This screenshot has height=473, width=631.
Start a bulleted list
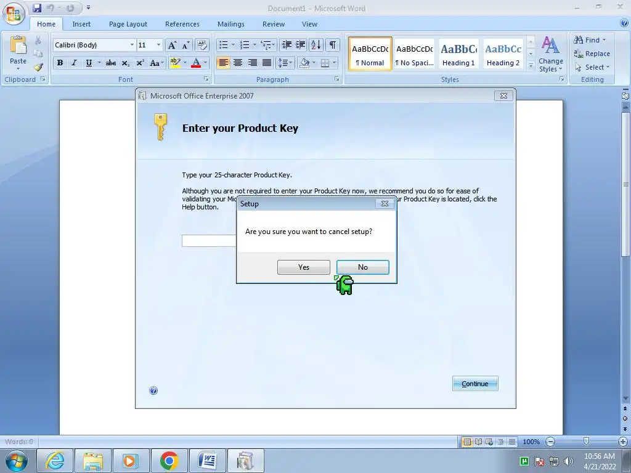click(x=224, y=45)
